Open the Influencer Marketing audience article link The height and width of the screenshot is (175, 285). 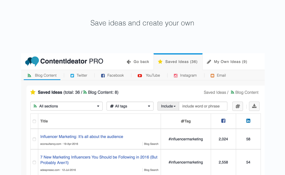81,137
